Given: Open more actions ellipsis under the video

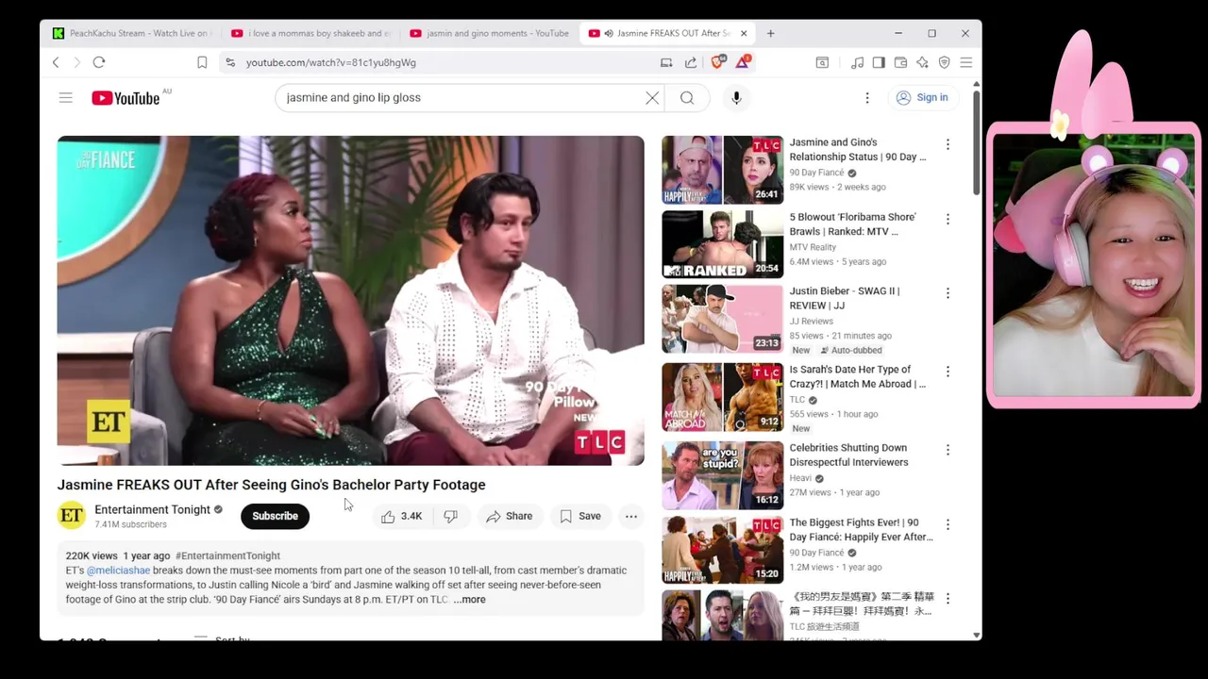Looking at the screenshot, I should tap(631, 516).
